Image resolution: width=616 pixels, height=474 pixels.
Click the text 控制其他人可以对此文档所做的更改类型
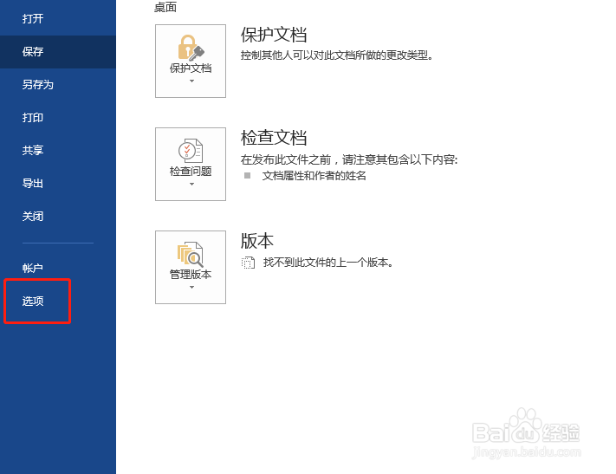pyautogui.click(x=337, y=55)
